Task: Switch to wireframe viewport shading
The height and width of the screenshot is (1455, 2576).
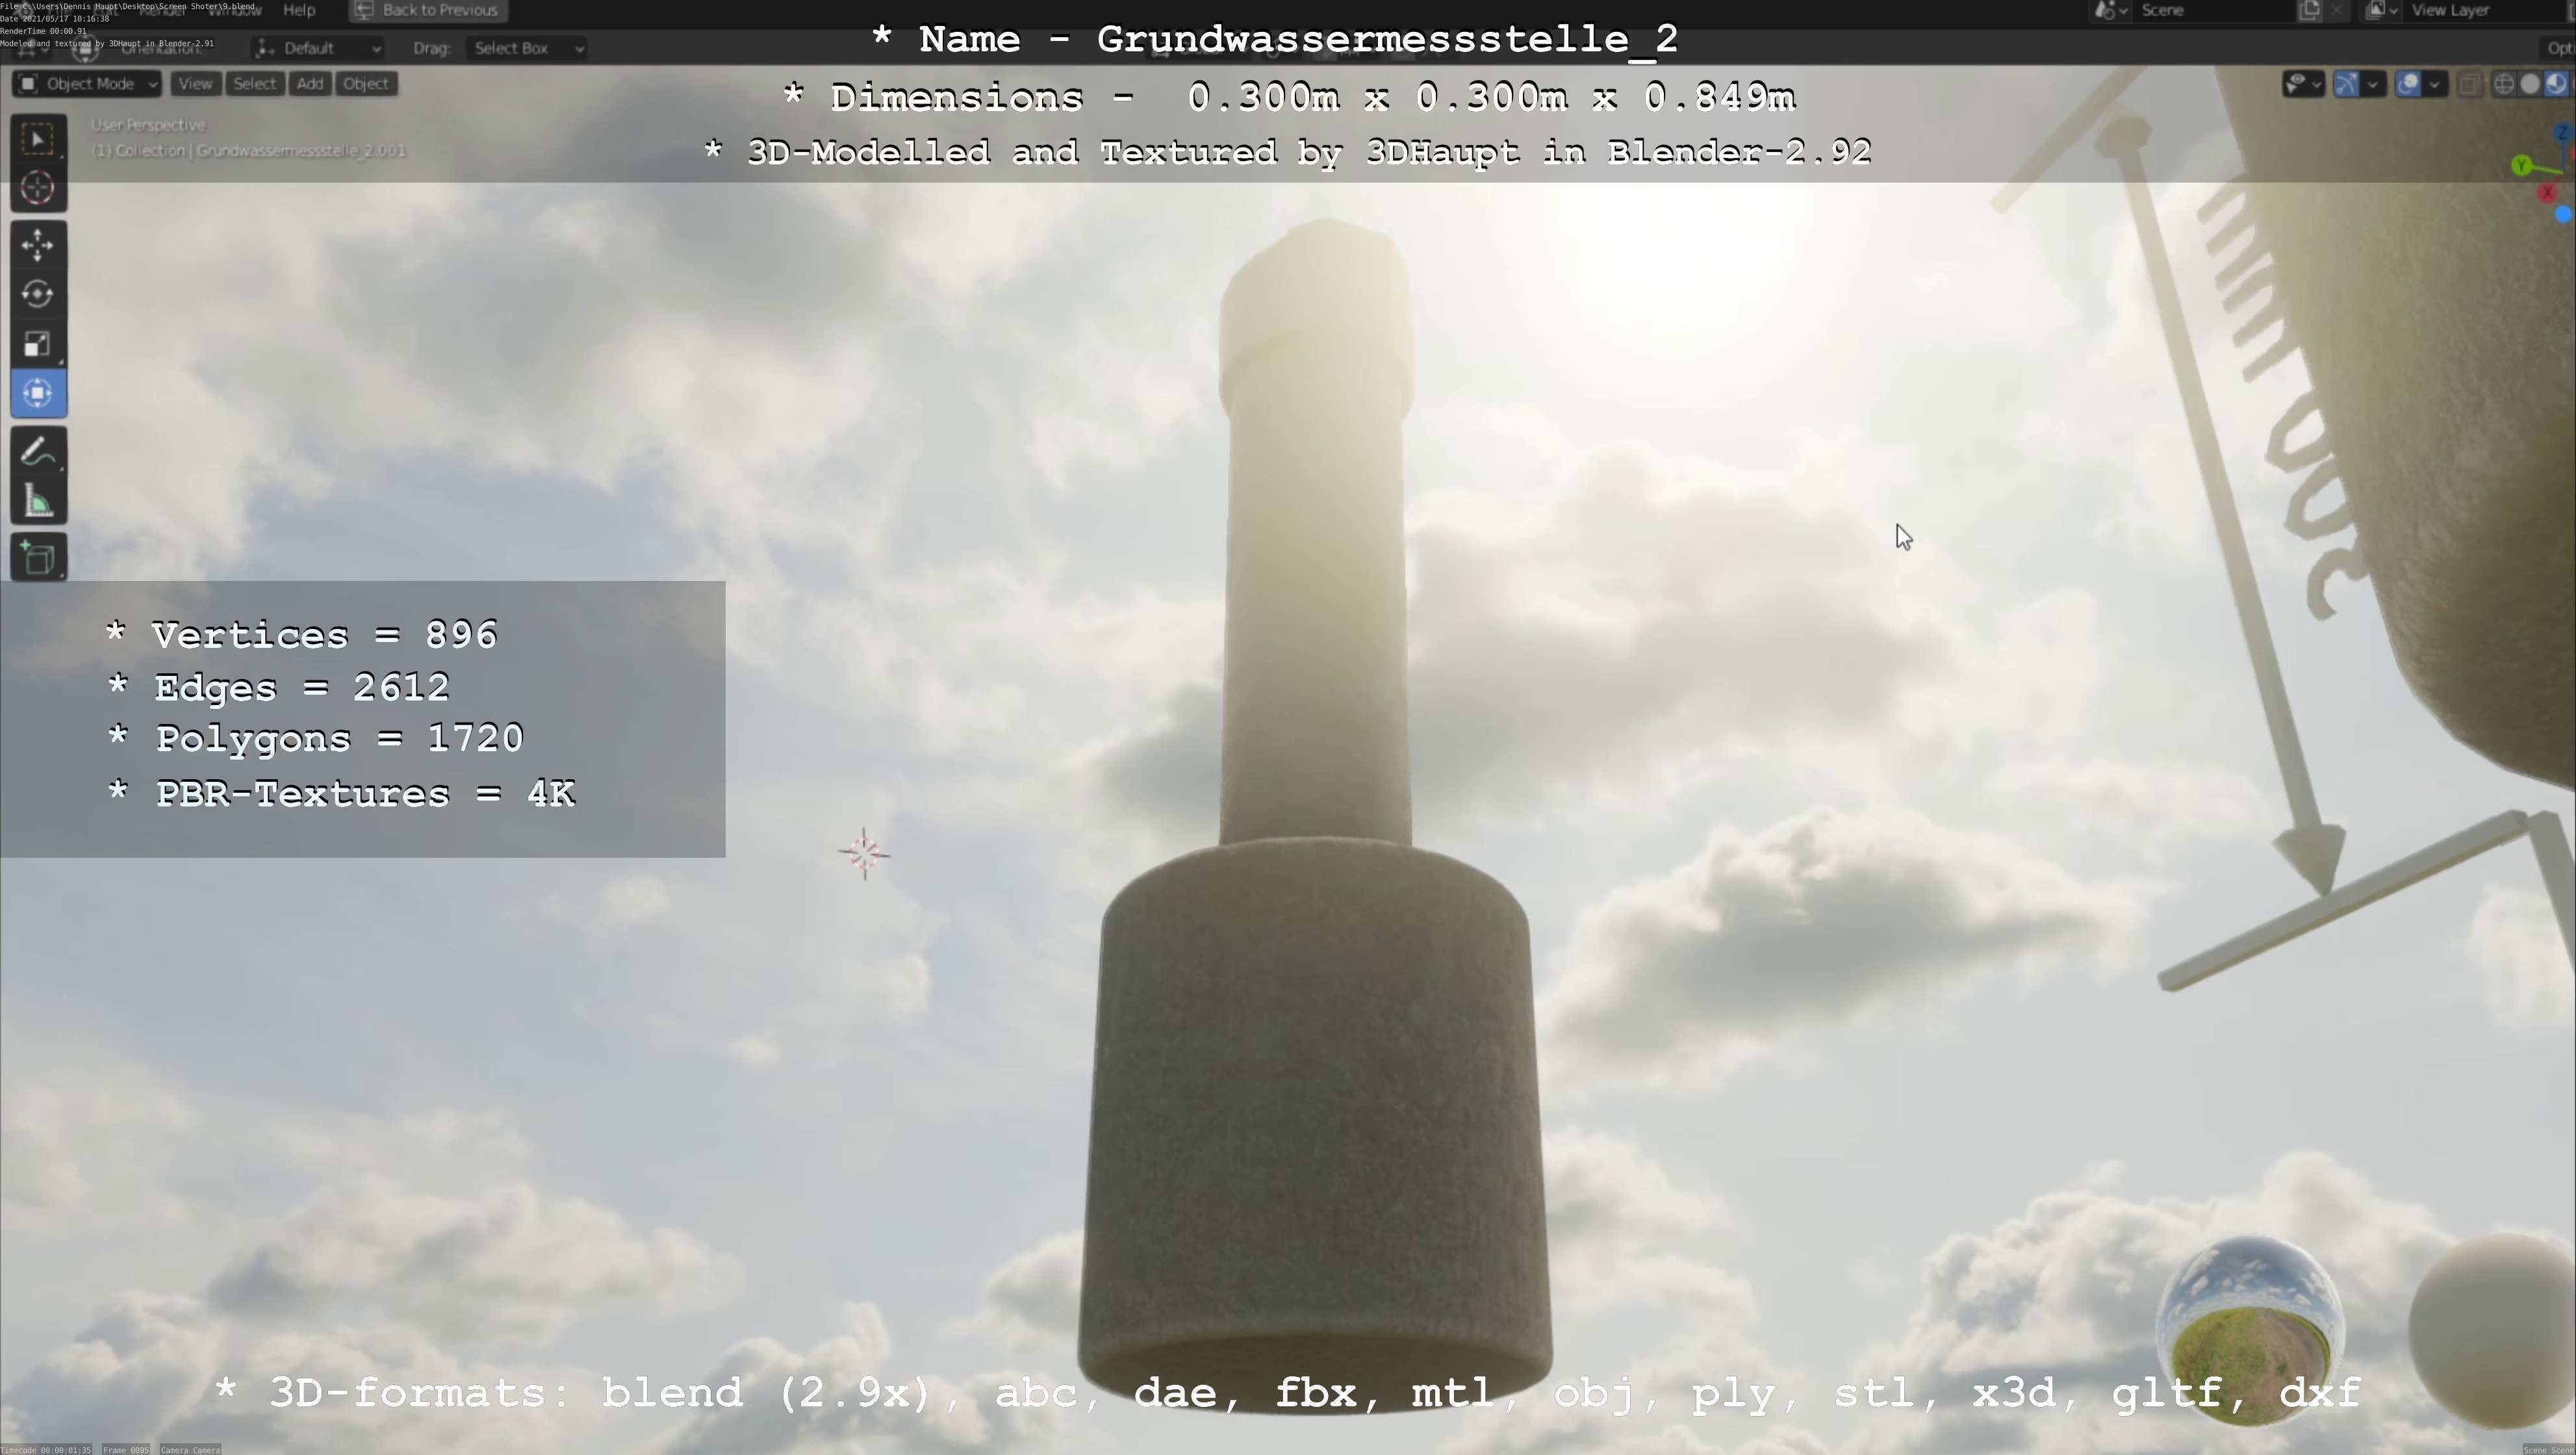Action: coord(2504,84)
